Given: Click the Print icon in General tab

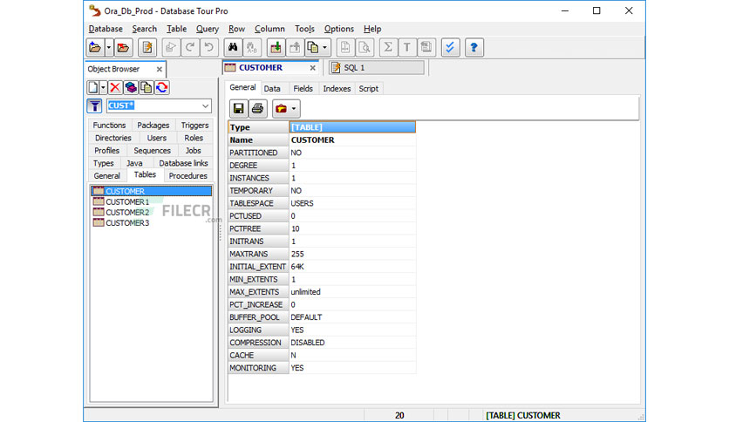Looking at the screenshot, I should point(257,109).
